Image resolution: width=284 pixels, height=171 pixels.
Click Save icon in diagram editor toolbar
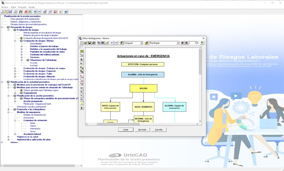pos(89,43)
